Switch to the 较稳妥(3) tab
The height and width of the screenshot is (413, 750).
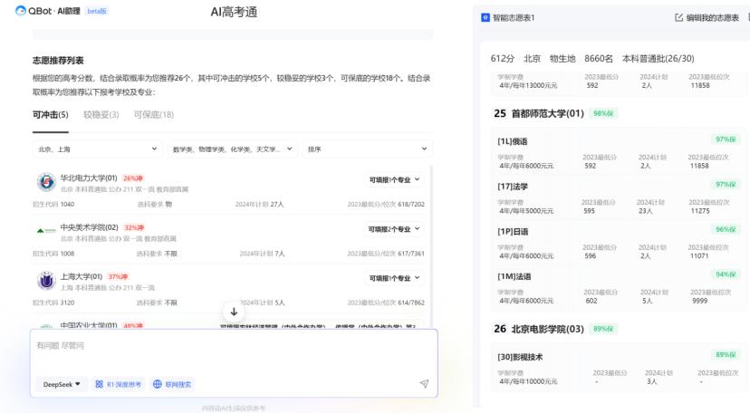tap(101, 115)
